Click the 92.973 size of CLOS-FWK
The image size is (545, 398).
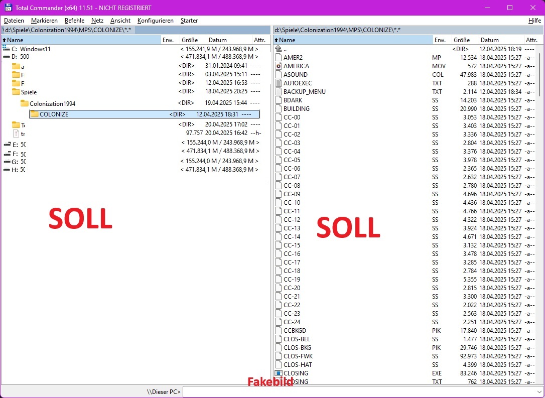click(x=468, y=356)
